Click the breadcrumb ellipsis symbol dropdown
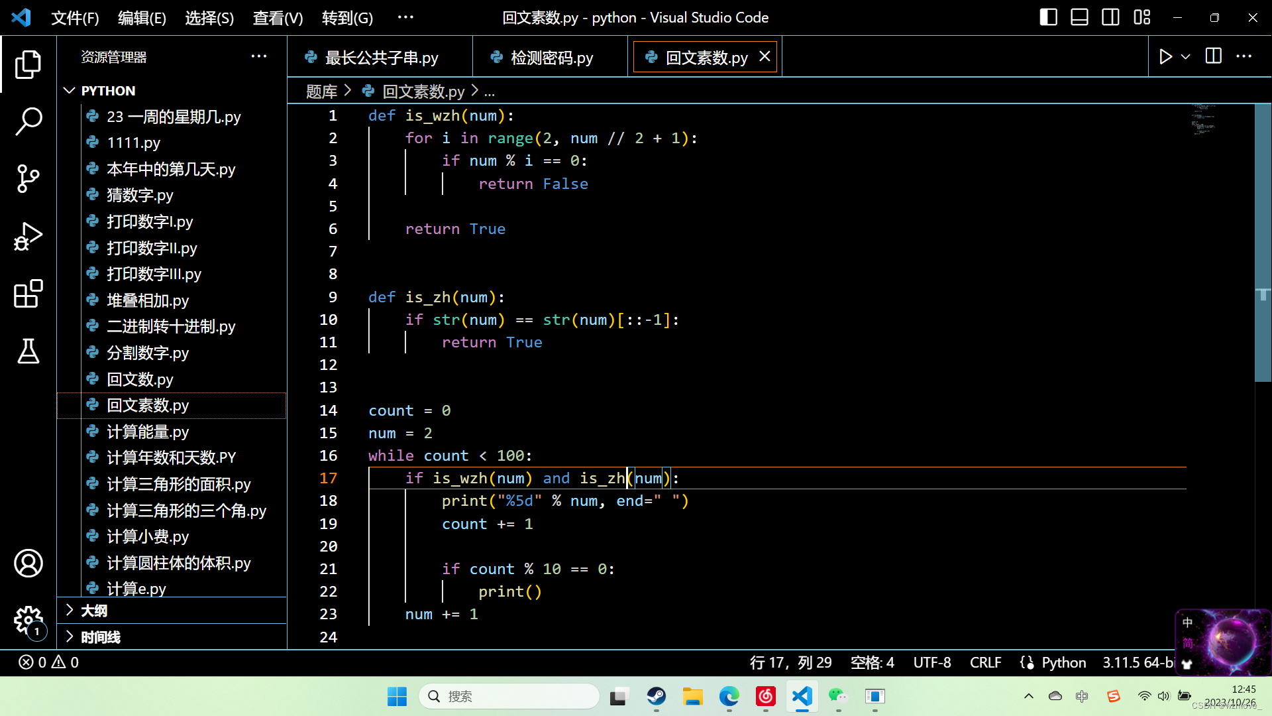Viewport: 1272px width, 716px height. pyautogui.click(x=490, y=91)
